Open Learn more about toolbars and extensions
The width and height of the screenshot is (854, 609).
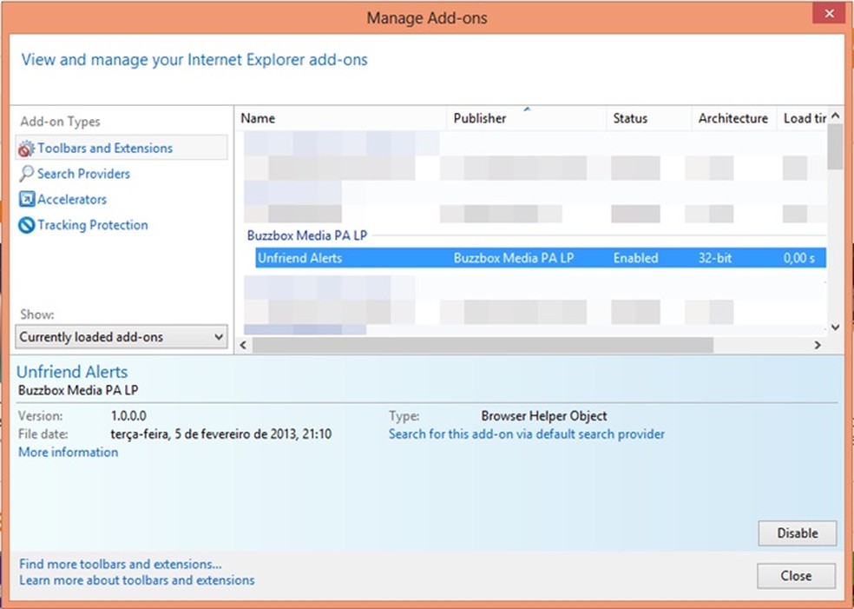(137, 580)
